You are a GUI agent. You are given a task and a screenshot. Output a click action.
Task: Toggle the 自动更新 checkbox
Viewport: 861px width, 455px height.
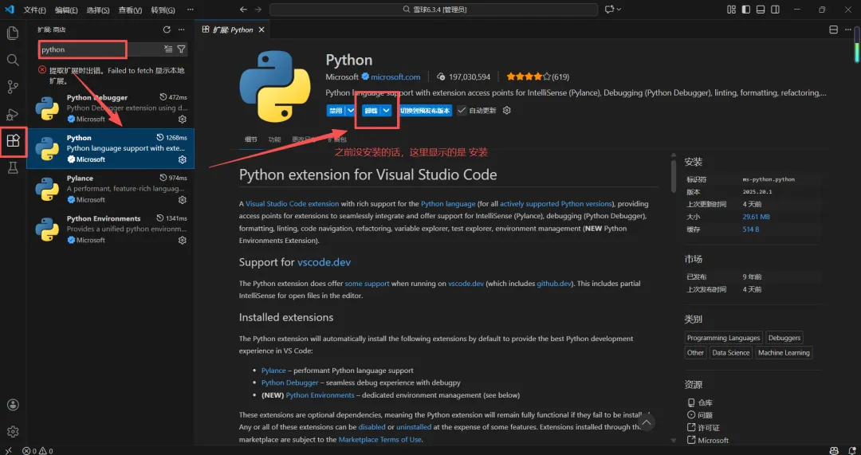point(462,110)
